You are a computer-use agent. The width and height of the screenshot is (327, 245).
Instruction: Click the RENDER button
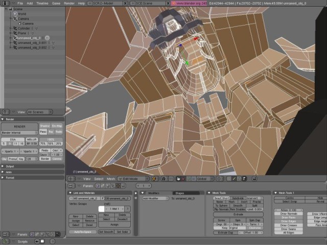click(19, 126)
